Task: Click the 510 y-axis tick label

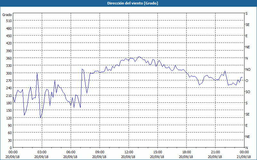Action: tap(9, 21)
